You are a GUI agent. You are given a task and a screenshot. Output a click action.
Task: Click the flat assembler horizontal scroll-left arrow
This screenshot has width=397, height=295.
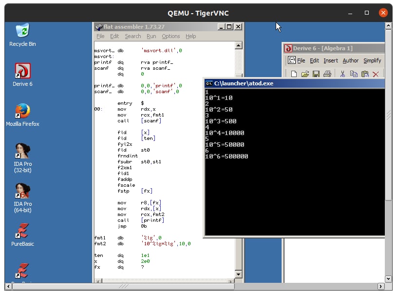coord(98,281)
